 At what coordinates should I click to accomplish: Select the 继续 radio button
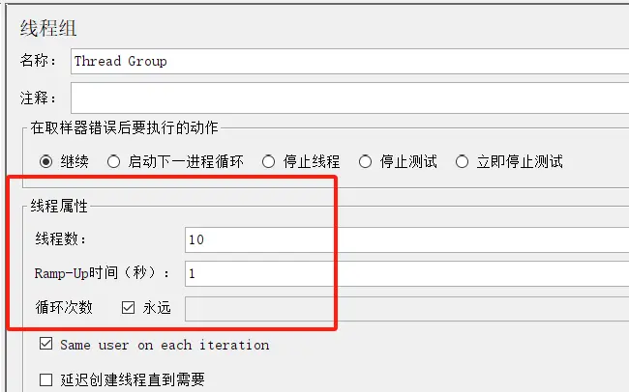click(x=45, y=161)
